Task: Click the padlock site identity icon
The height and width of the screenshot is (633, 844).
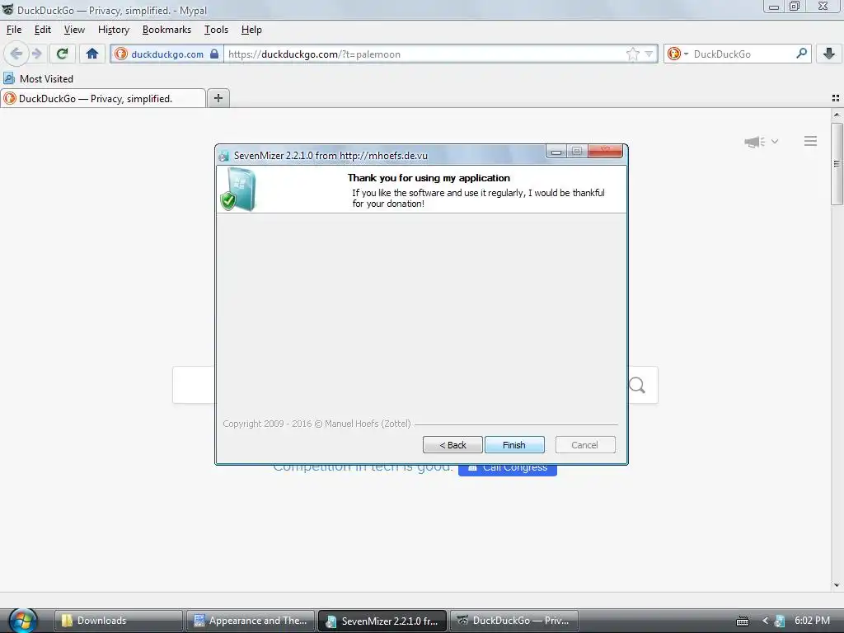Action: tap(214, 54)
